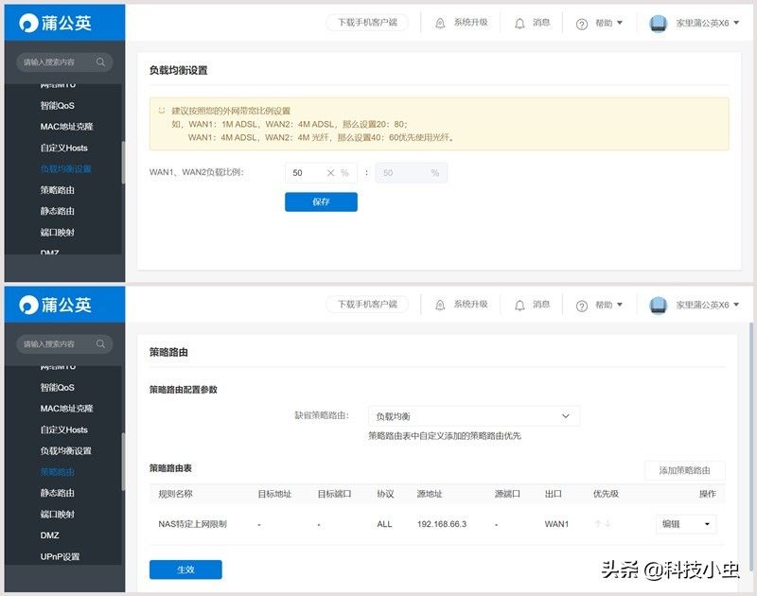Image resolution: width=757 pixels, height=596 pixels.
Task: Click the 保存 button
Action: coord(321,202)
